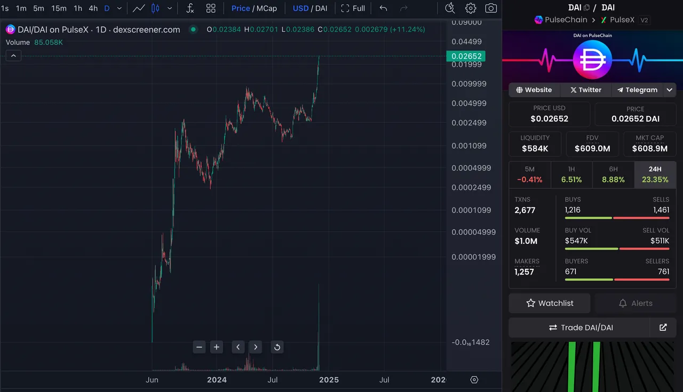
Task: Set chart denomination to DAI
Action: coord(321,8)
